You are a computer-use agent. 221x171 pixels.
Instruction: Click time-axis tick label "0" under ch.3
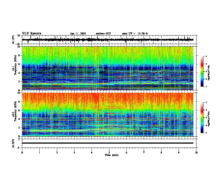(22, 153)
